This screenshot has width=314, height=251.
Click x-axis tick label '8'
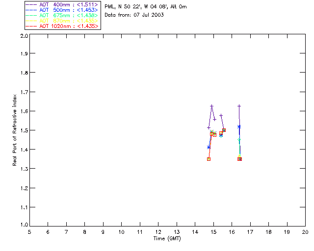coord(85,232)
